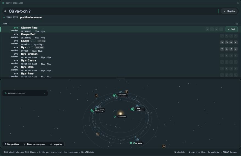241x156 pixels.
Task: Select the Keeger Belt row
Action: pos(120,36)
